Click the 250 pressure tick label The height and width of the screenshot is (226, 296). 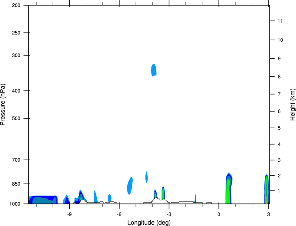[x=16, y=33]
